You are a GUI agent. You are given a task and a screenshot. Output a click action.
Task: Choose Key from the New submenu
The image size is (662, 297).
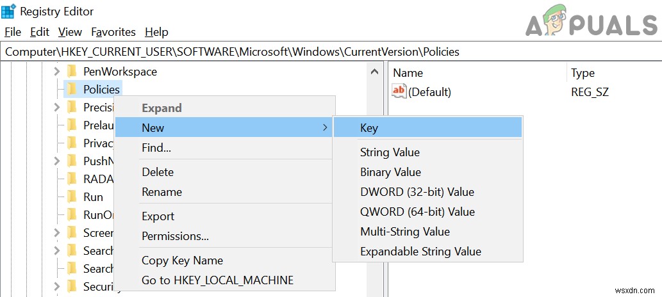[369, 128]
